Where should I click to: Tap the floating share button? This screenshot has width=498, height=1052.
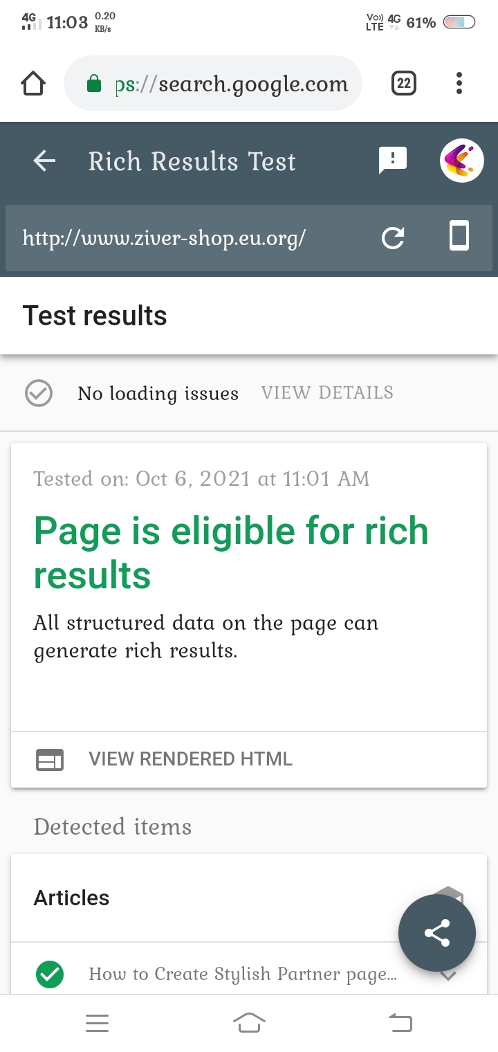click(x=437, y=933)
